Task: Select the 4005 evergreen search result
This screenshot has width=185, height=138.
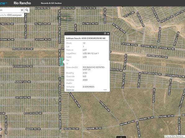Action: [x=12, y=15]
